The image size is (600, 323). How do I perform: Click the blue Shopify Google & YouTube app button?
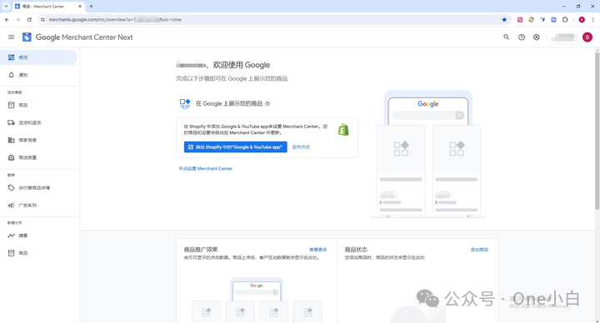click(235, 147)
